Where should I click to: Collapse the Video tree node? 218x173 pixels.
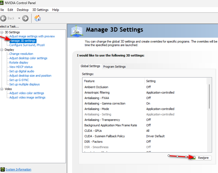coord(2,89)
